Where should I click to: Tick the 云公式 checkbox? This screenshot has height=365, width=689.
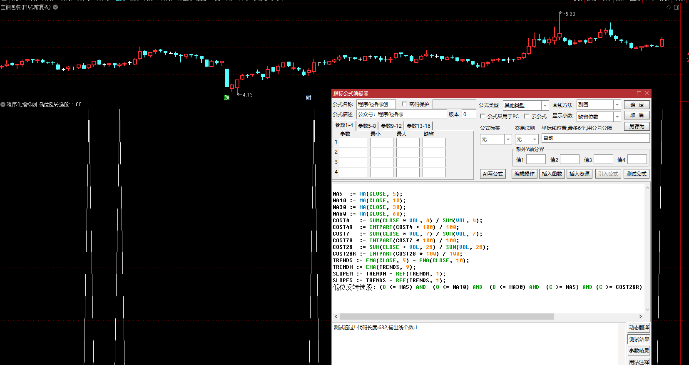[x=527, y=116]
